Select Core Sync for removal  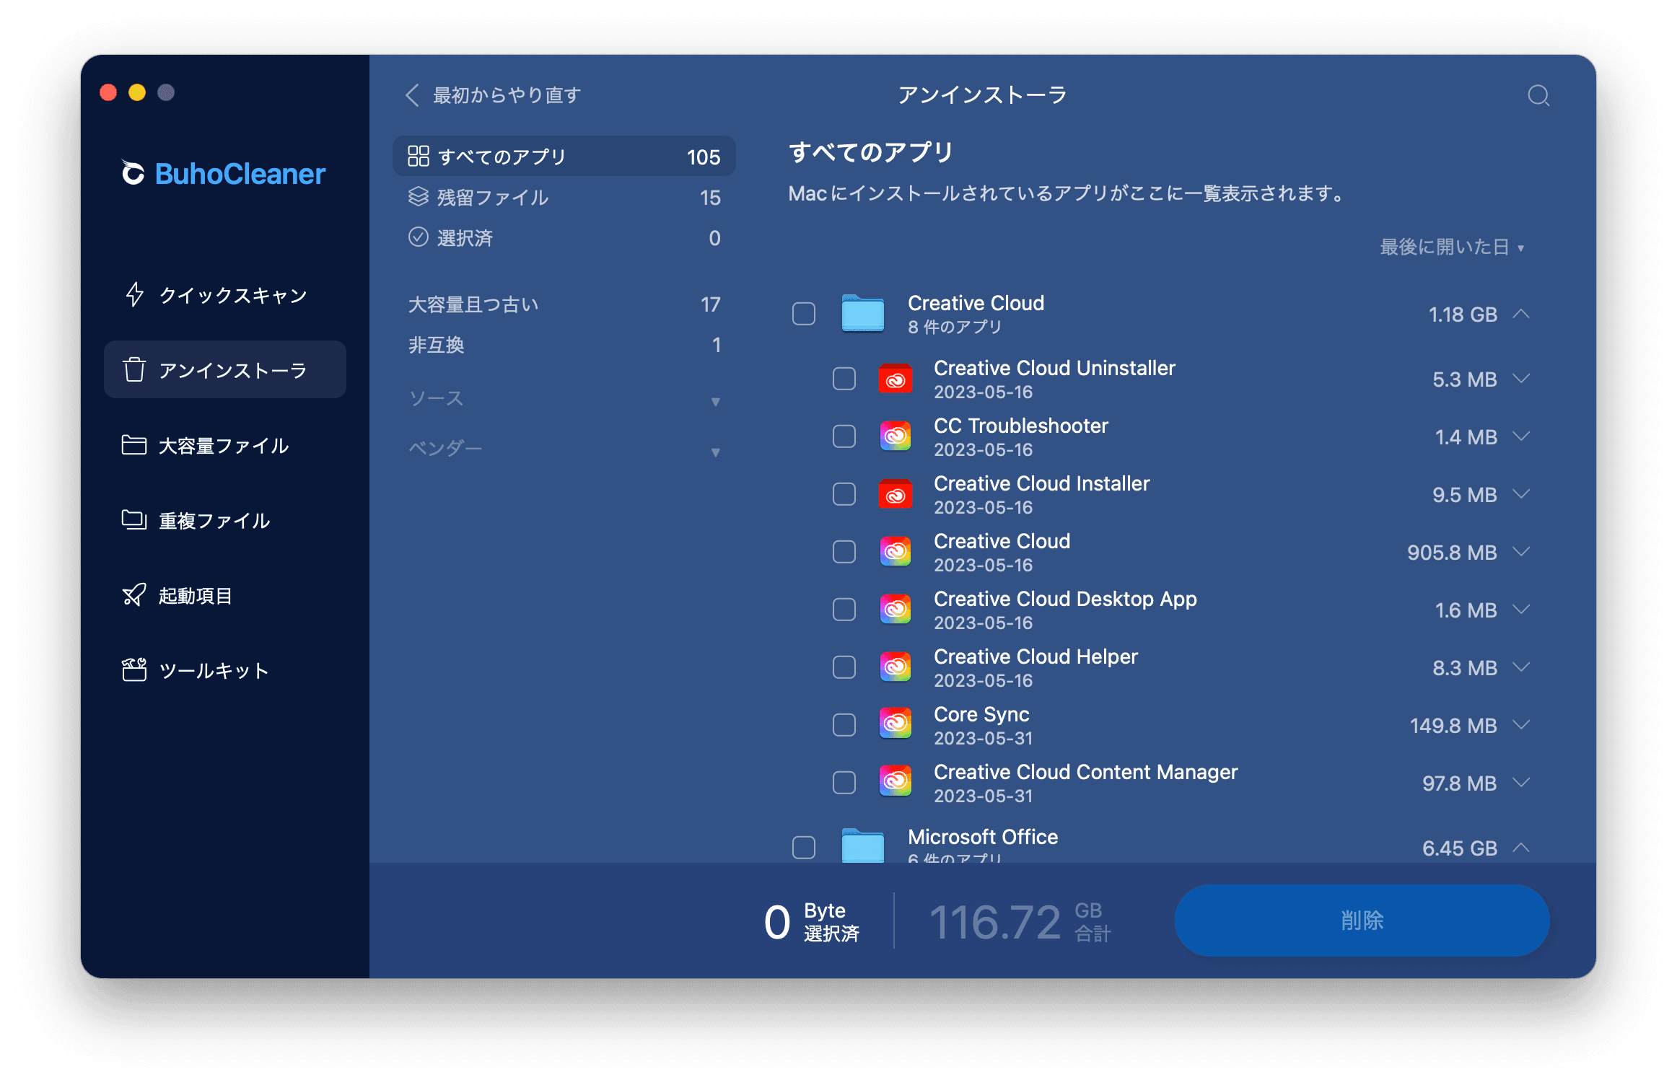(844, 724)
